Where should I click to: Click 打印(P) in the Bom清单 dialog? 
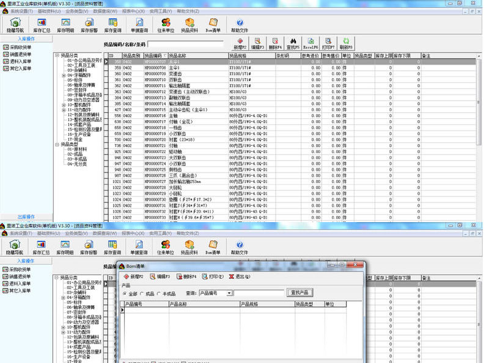point(213,276)
